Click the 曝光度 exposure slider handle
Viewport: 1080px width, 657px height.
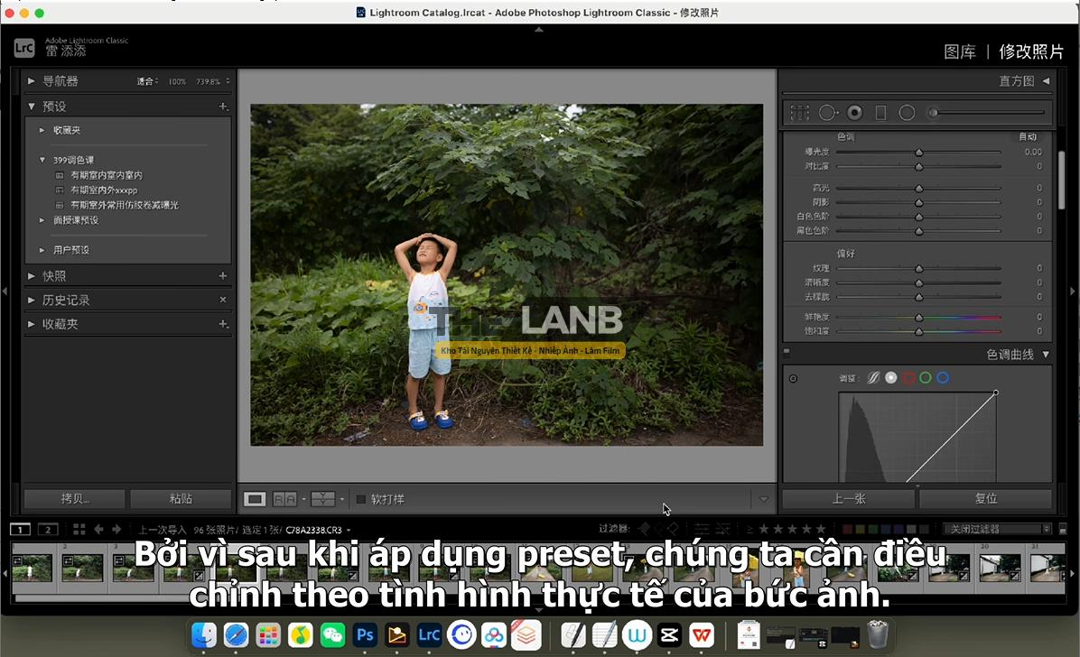click(x=918, y=153)
